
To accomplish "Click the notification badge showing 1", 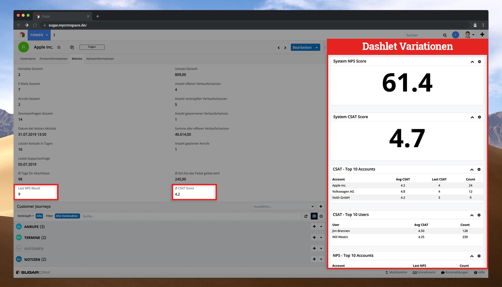I will (455, 35).
